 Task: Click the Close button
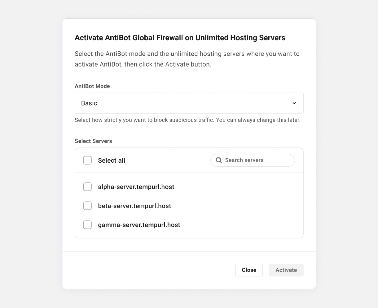[249, 270]
